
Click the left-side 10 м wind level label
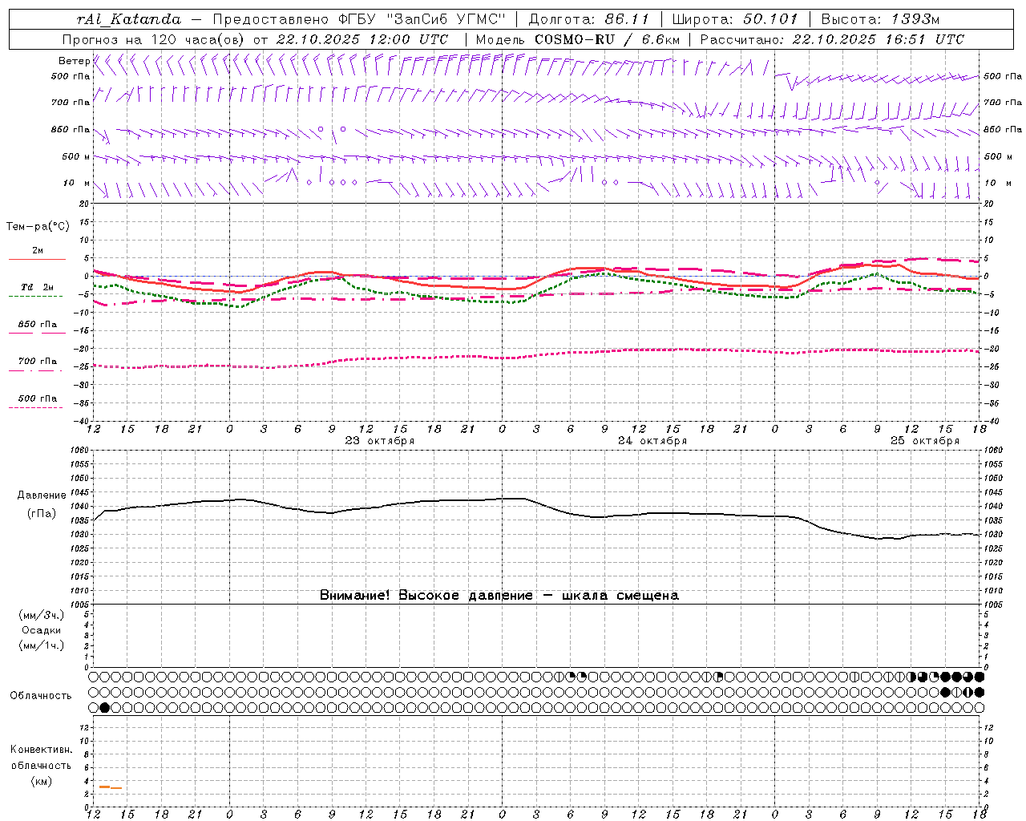tap(76, 184)
